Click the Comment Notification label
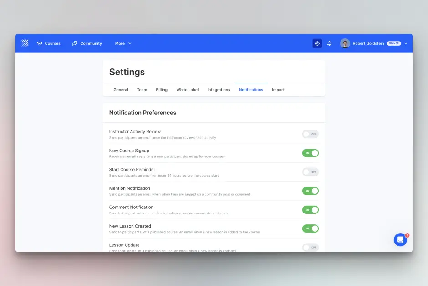 coord(131,207)
